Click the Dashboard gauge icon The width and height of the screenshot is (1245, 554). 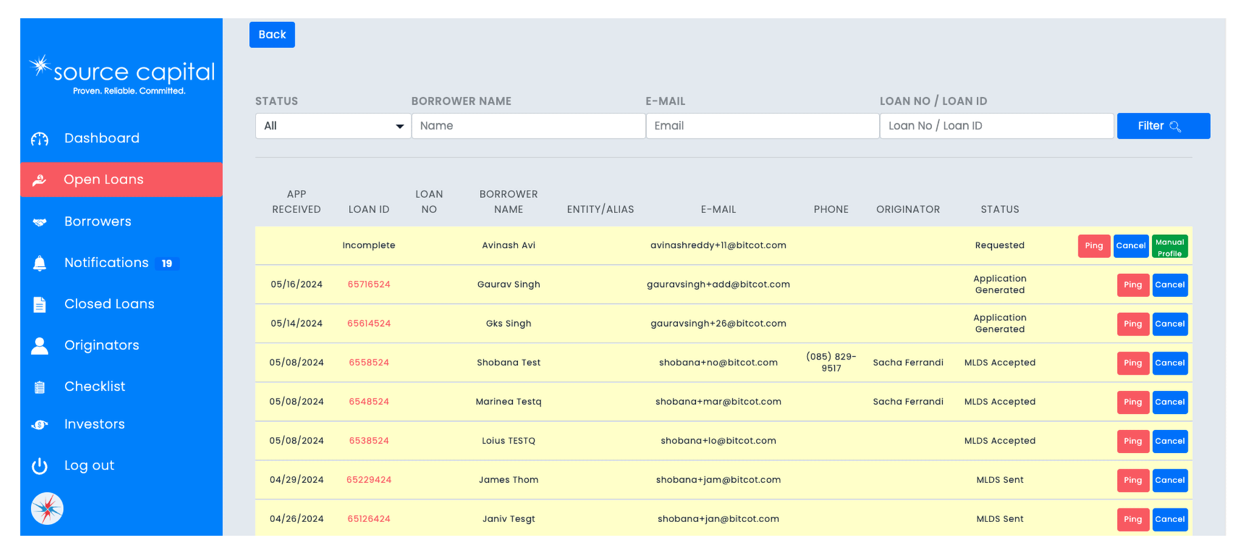click(40, 139)
